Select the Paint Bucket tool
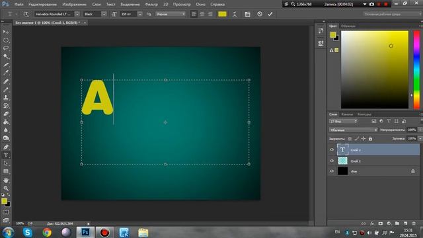423x238 pixels. pos(6,122)
